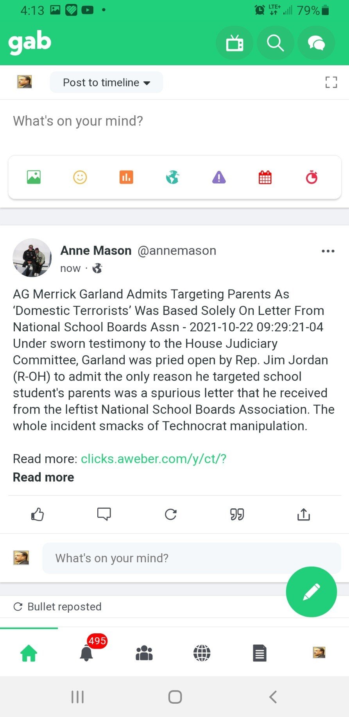
Task: Open the three-dot menu on Anne Mason's post
Action: tap(328, 251)
